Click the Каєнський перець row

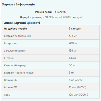51,65
